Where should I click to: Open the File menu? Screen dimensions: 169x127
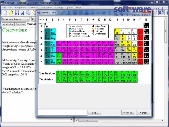click(x=4, y=8)
